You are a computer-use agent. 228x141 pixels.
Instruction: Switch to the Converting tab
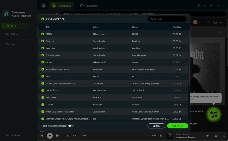[88, 6]
